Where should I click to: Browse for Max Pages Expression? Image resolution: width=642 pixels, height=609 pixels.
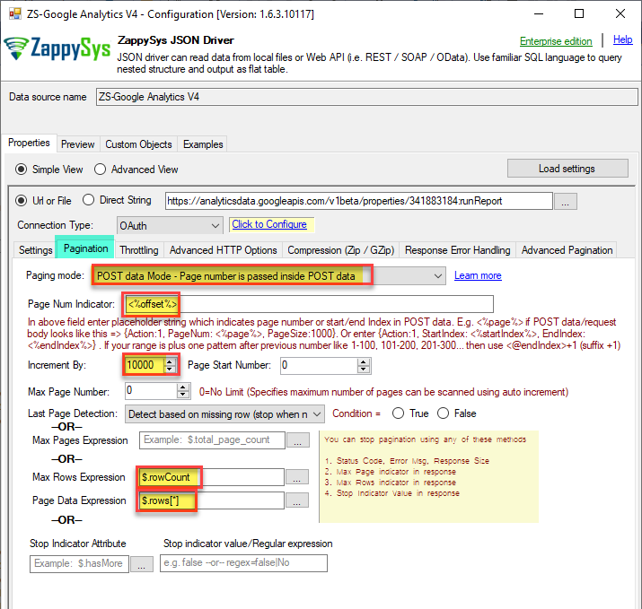coord(298,440)
